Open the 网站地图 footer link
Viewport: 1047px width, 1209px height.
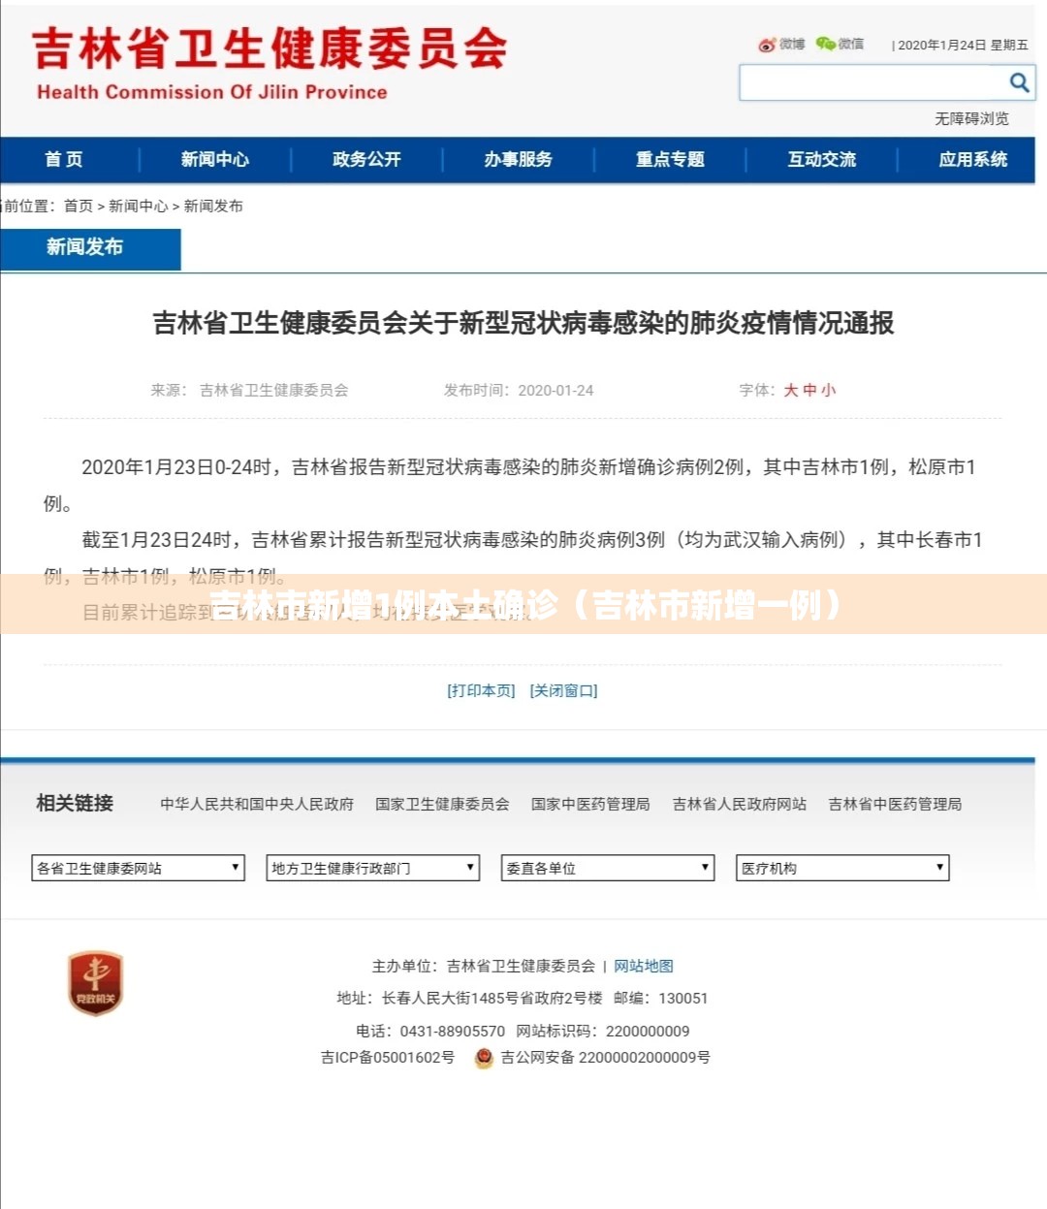644,966
